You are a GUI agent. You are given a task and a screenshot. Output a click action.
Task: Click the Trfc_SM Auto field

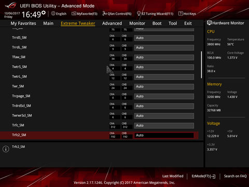click(164, 126)
